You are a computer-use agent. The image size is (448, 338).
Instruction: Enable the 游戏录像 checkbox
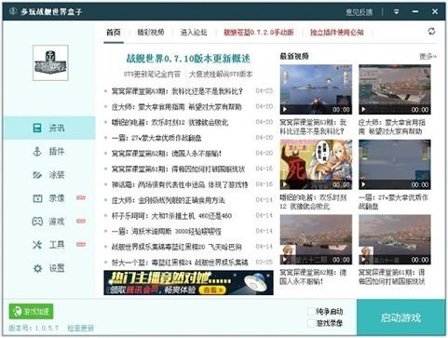311,323
